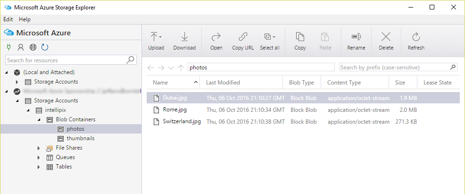Open the Select all dropdown arrow

pos(274,37)
